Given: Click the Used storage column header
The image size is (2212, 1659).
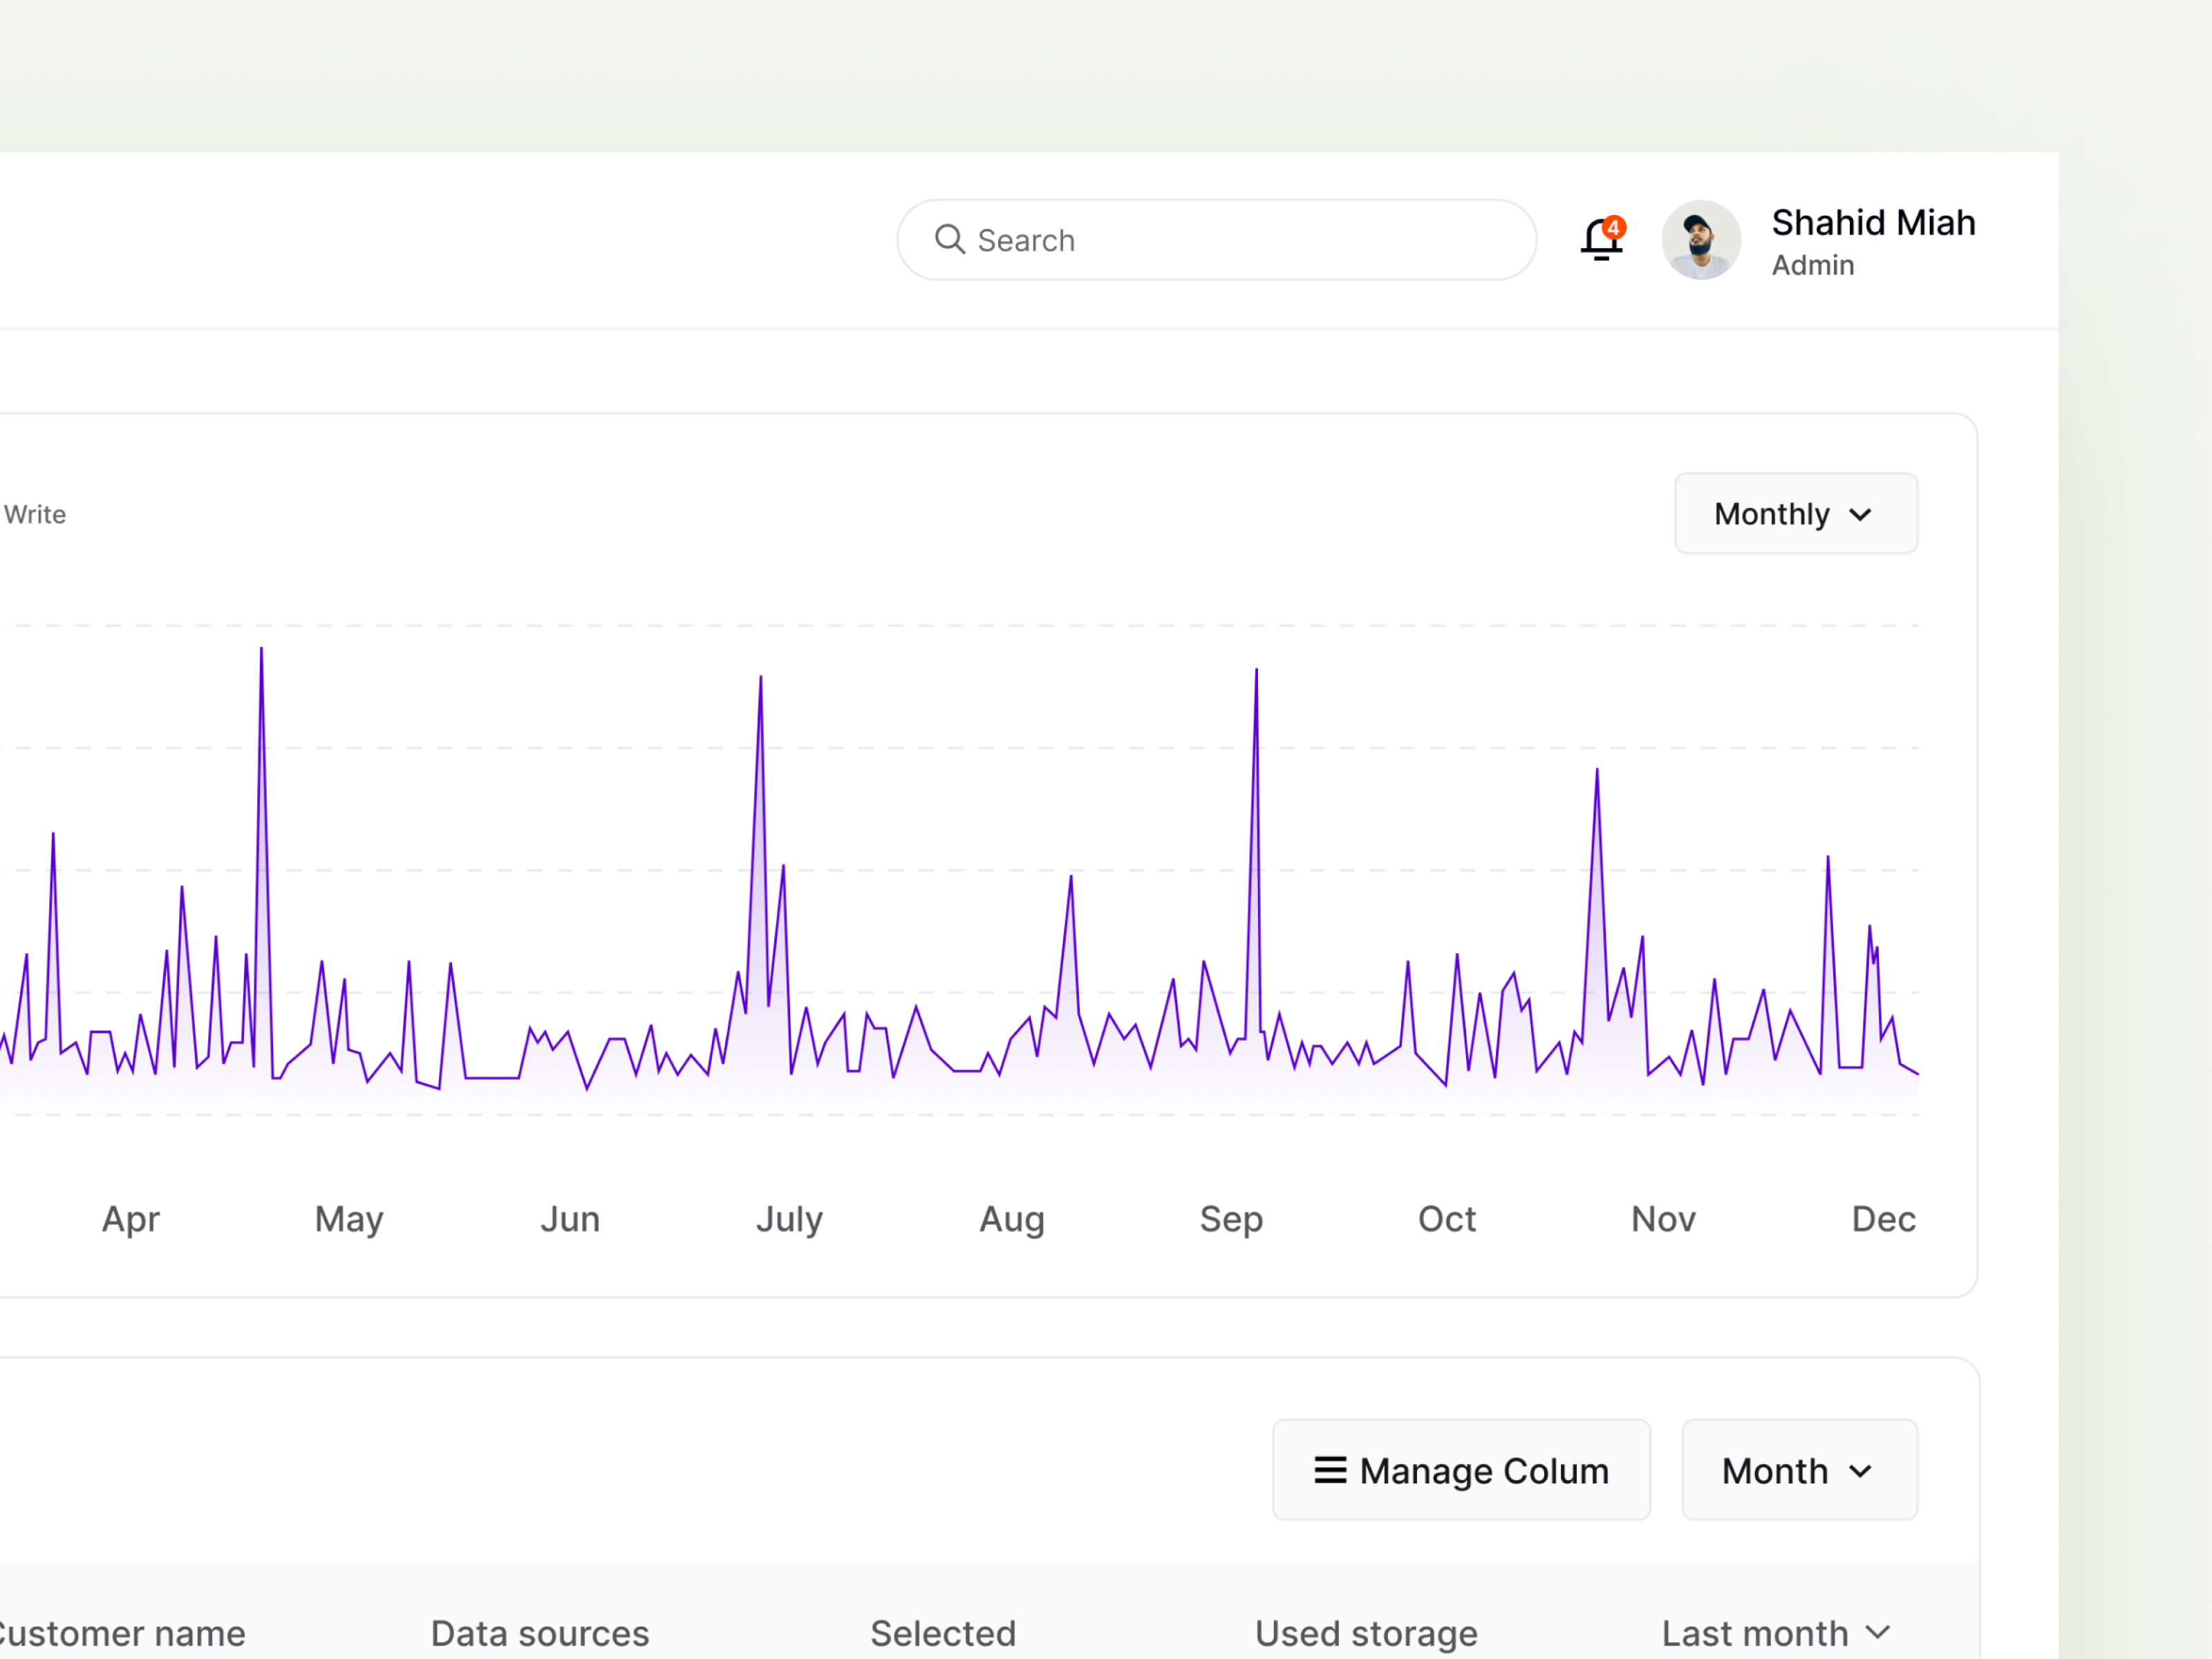Looking at the screenshot, I should [1366, 1633].
